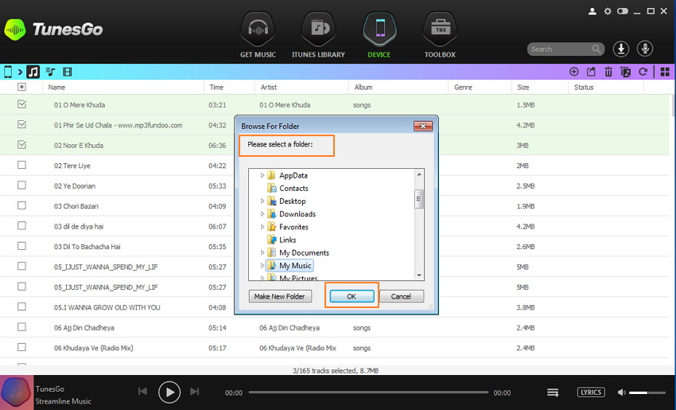Viewport: 676px width, 410px height.
Task: Open the Get Music section
Action: coord(258,35)
